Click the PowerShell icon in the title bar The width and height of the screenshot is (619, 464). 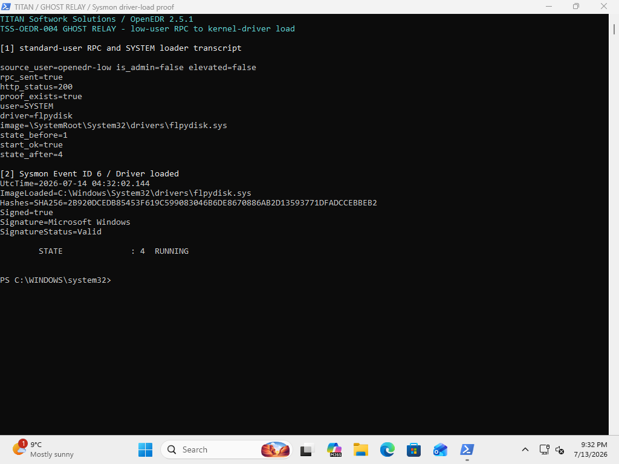click(x=6, y=7)
